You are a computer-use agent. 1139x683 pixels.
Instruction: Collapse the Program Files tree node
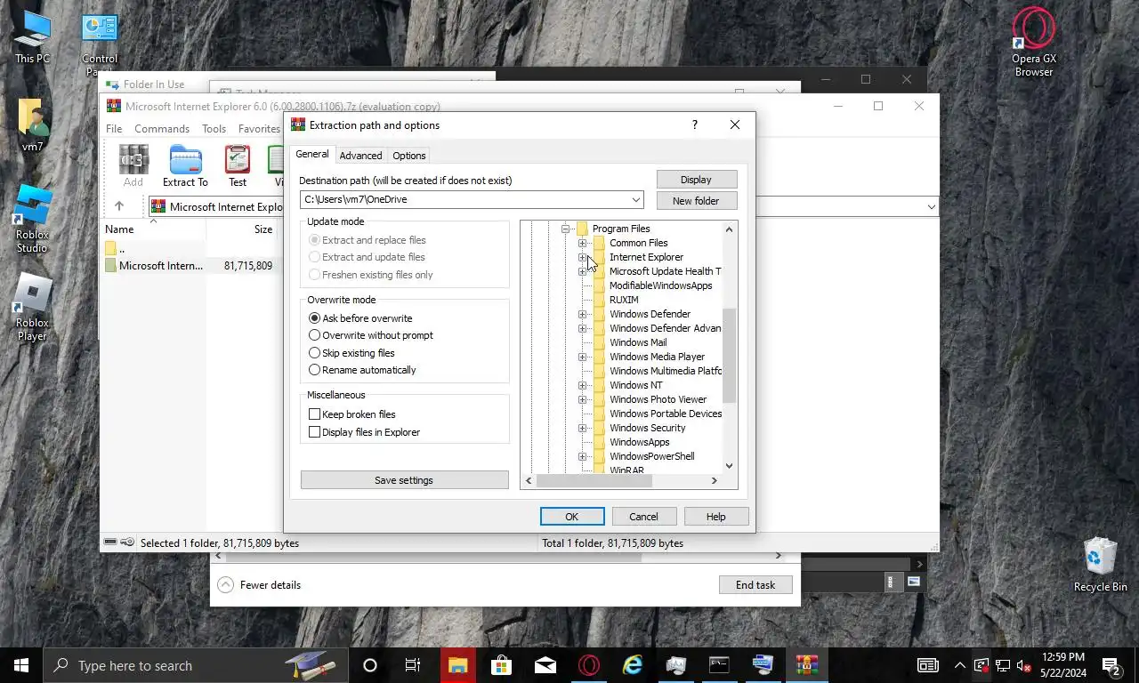click(x=565, y=229)
